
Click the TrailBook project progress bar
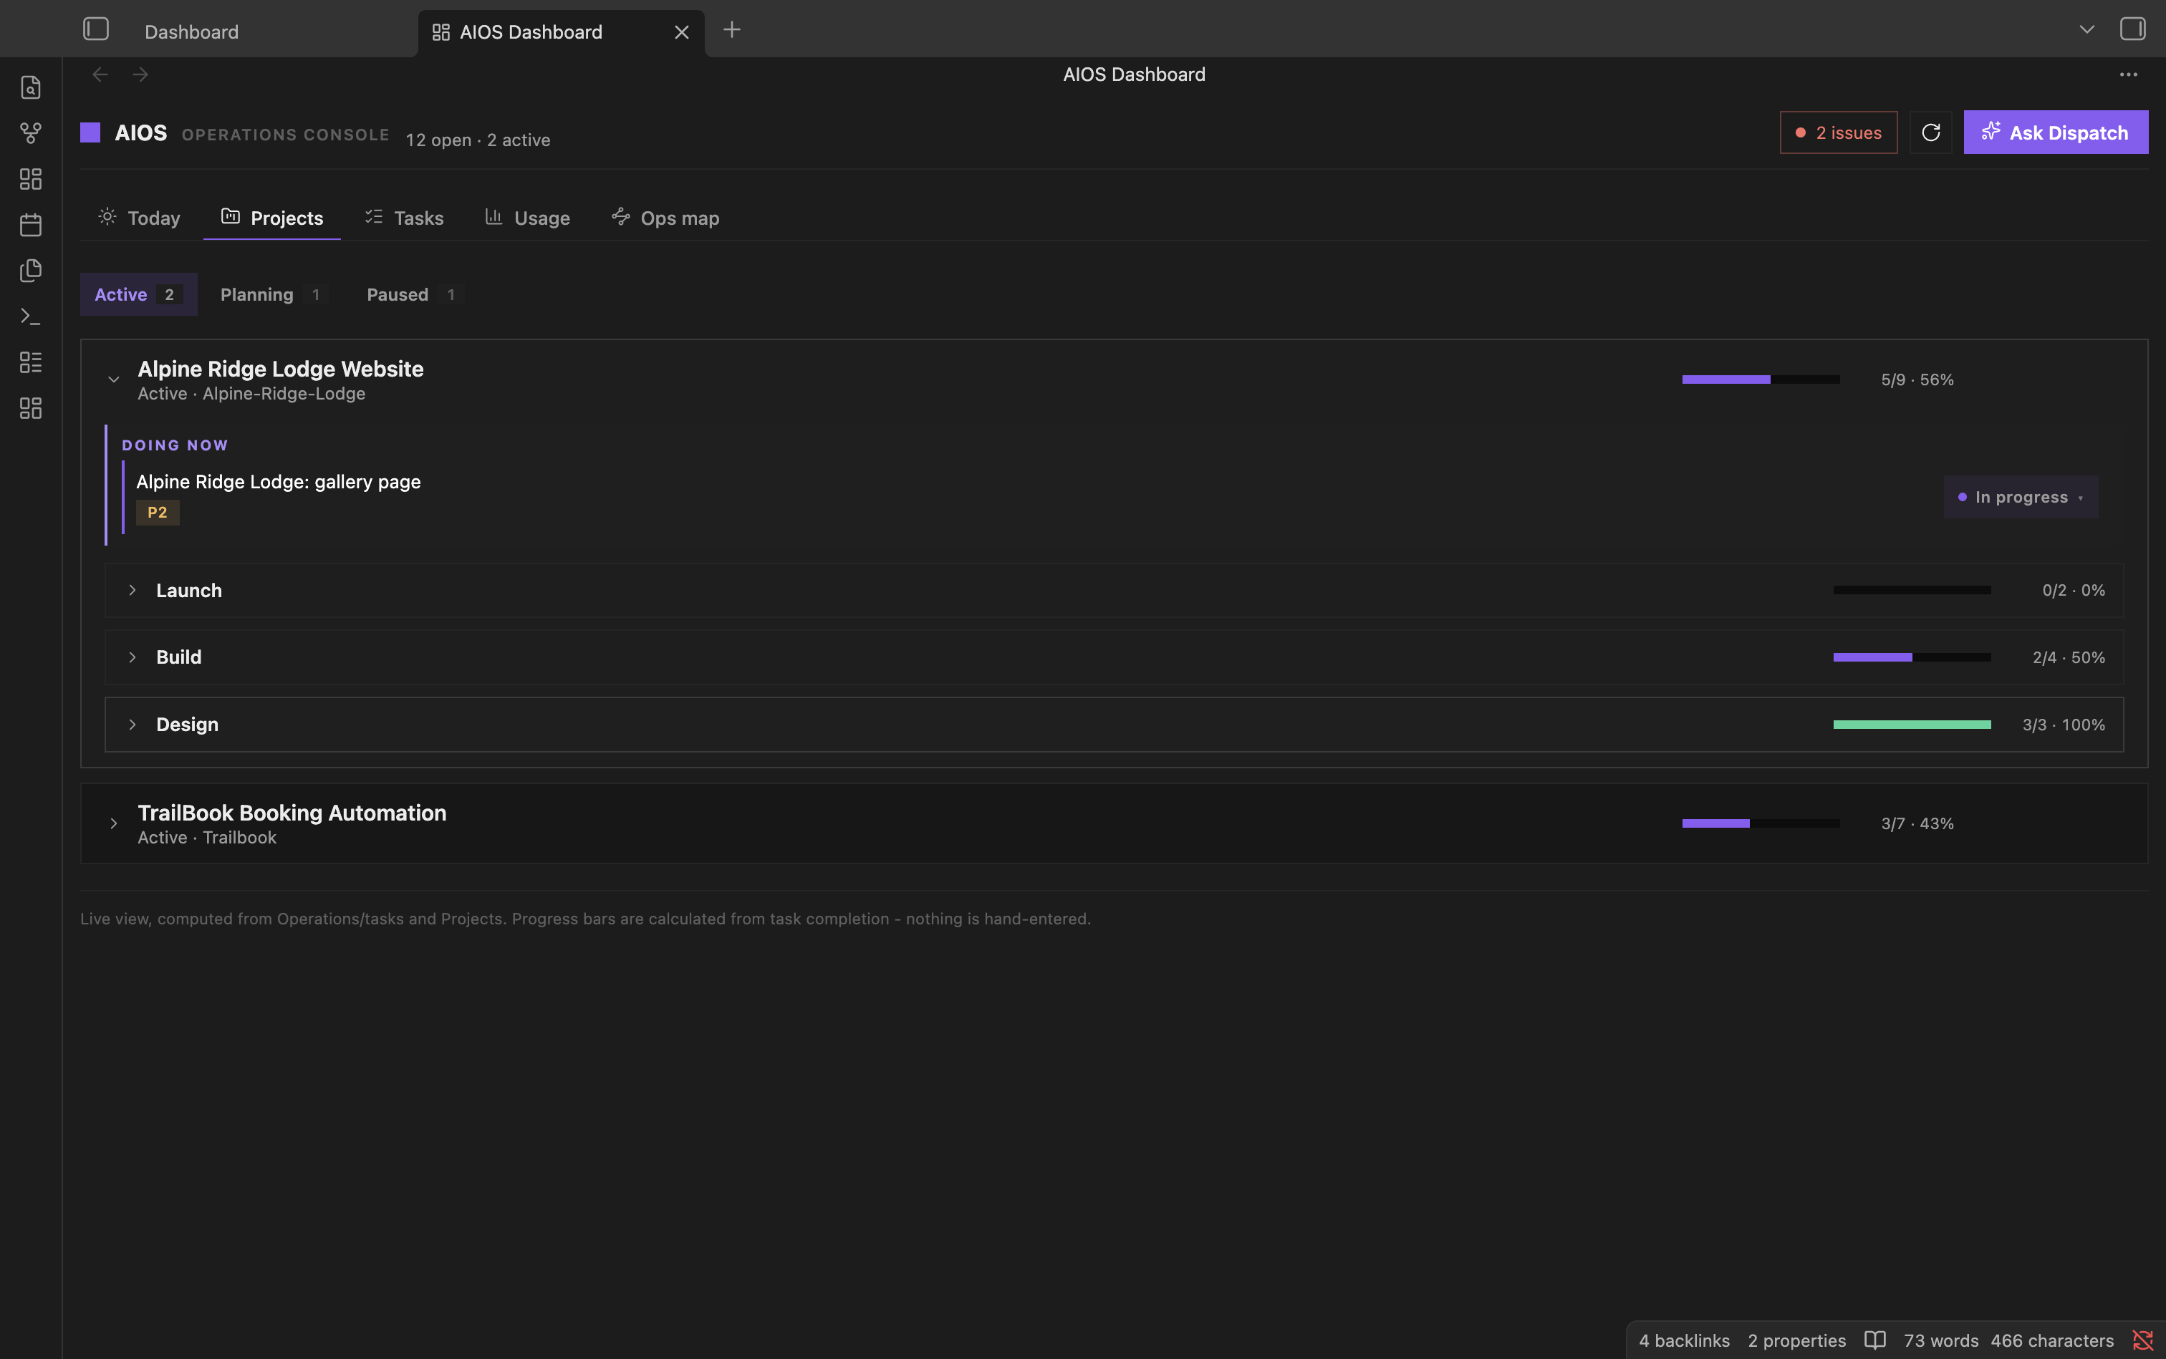point(1761,823)
